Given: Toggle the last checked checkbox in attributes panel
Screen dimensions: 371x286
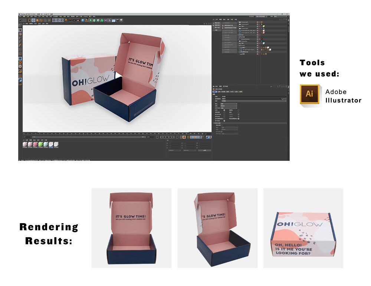Looking at the screenshot, I should click(224, 121).
